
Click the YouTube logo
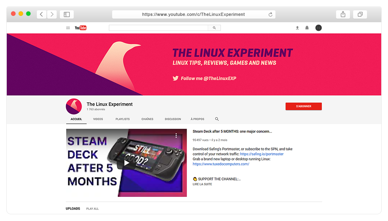point(81,28)
